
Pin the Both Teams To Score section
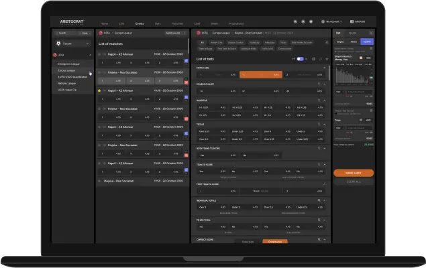(319, 148)
